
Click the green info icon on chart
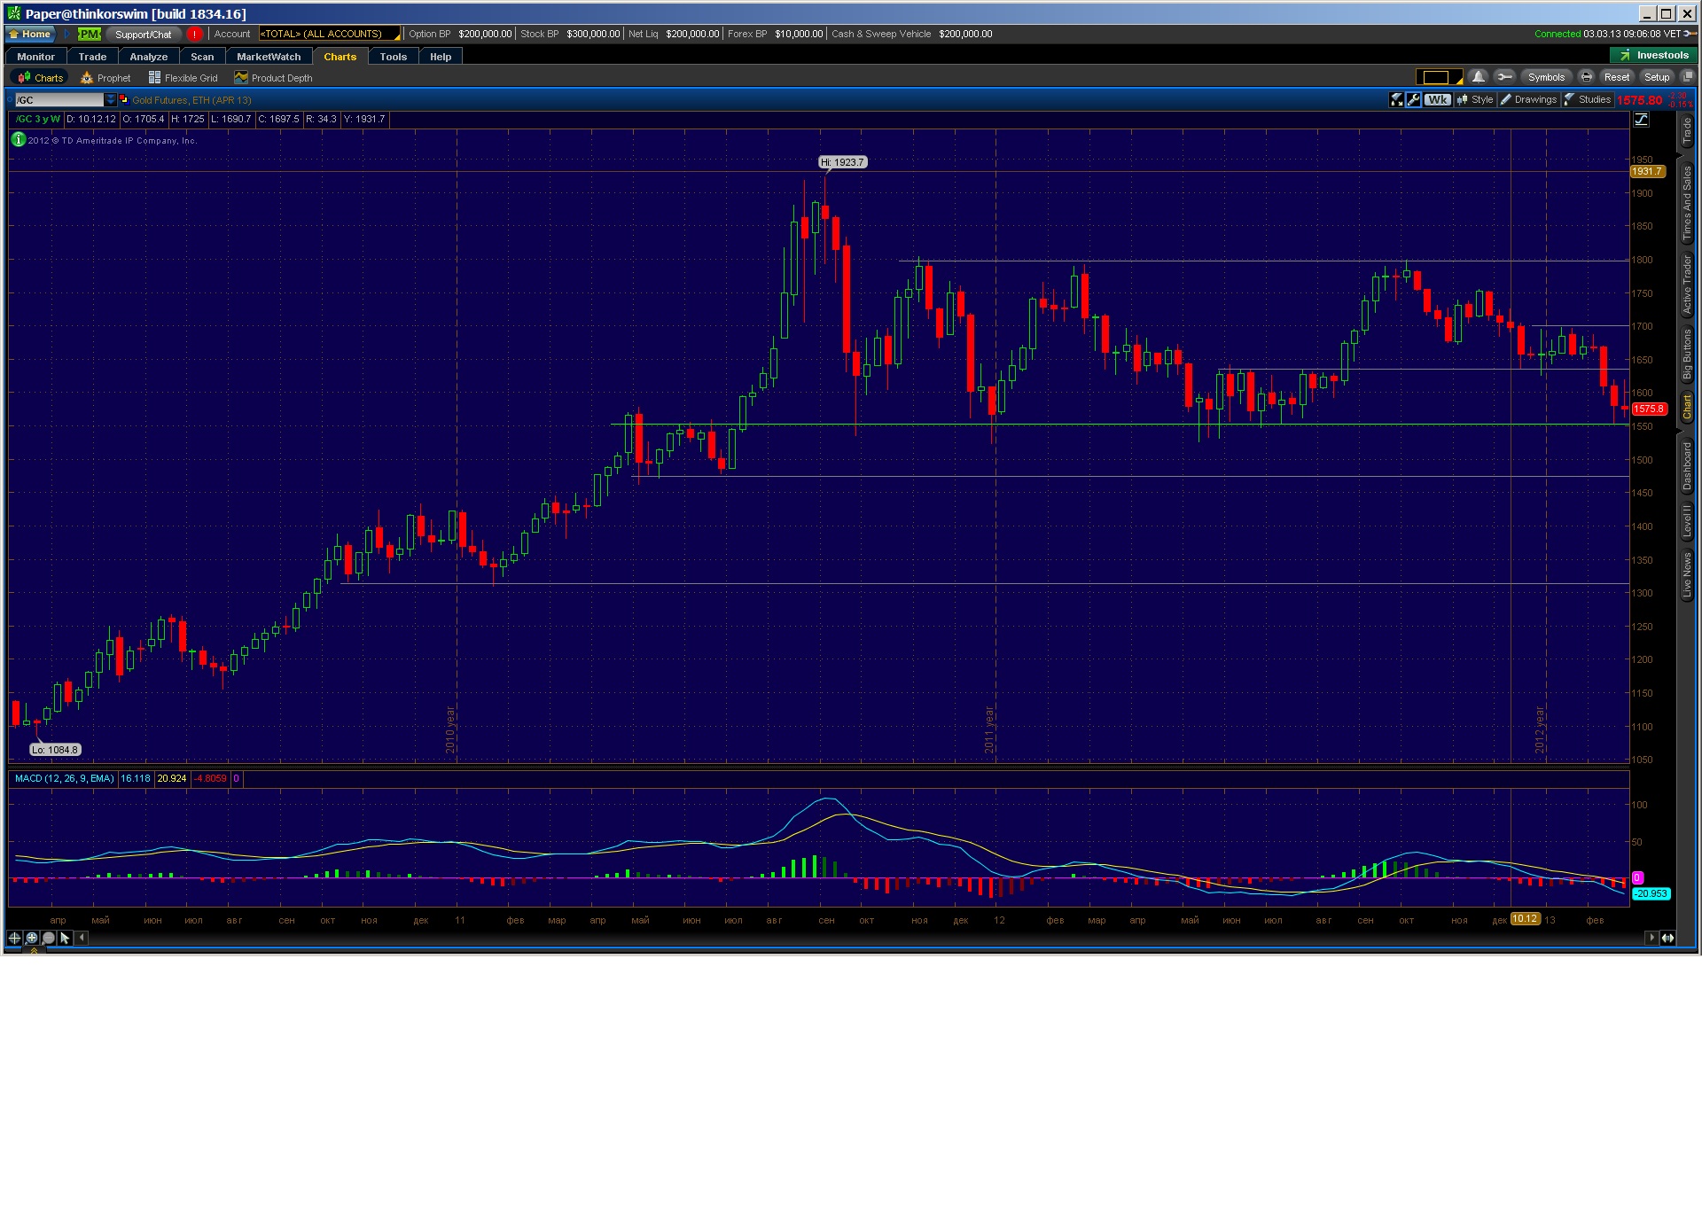(19, 139)
